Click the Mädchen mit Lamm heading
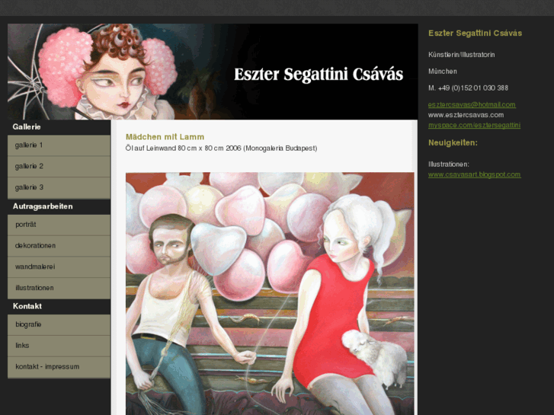This screenshot has height=415, width=554. pos(165,137)
